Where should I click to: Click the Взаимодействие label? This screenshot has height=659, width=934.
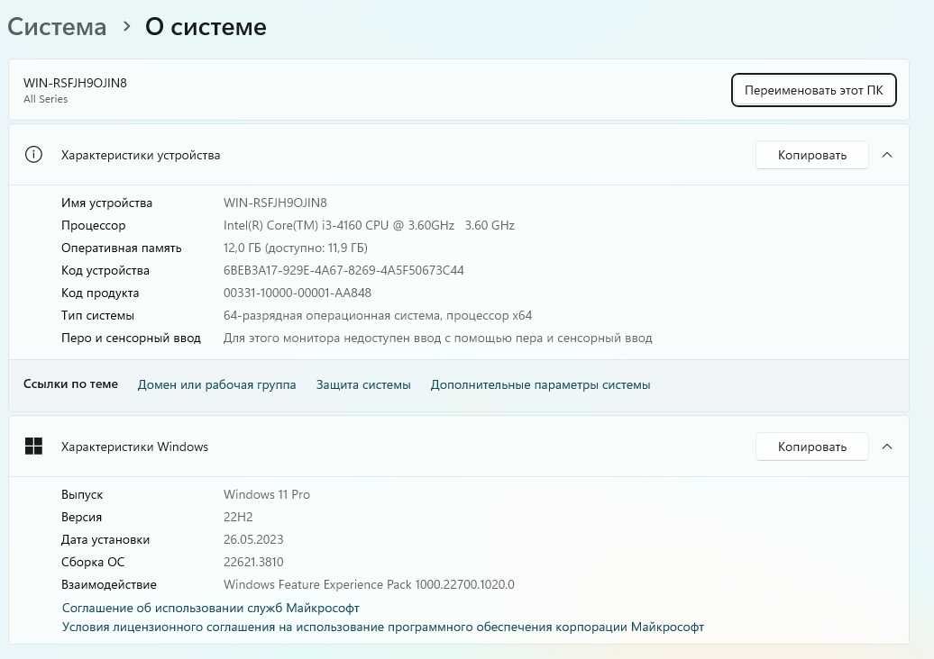click(x=108, y=584)
